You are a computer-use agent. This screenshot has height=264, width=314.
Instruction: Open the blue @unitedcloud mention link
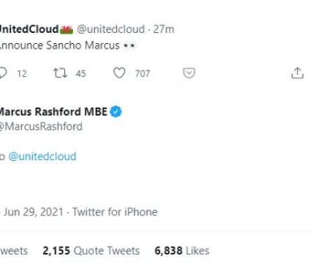pos(42,156)
